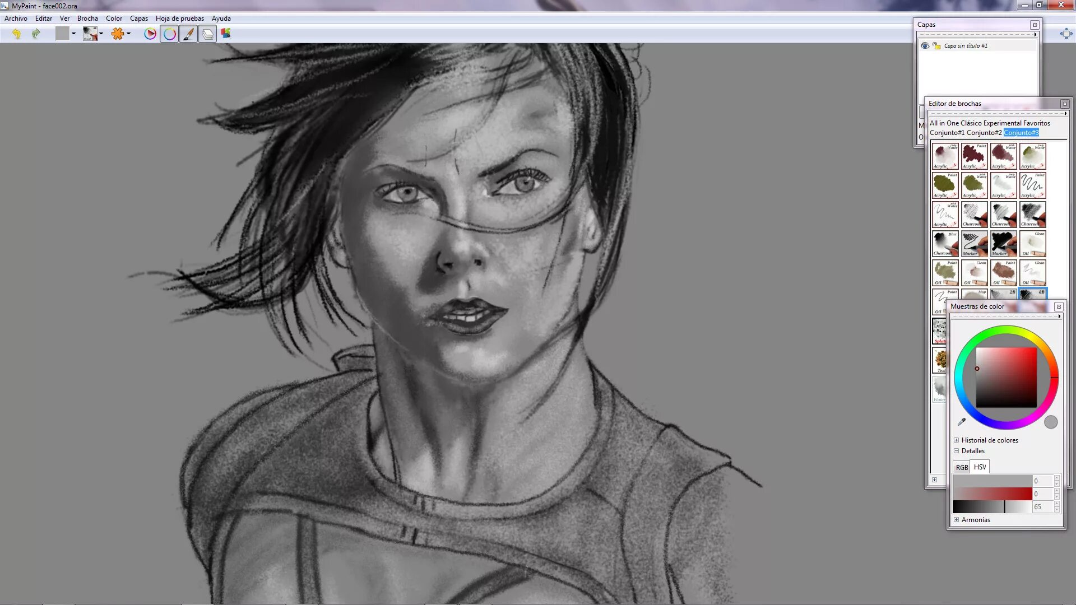Click the colored scratchpad blocks icon
Image resolution: width=1076 pixels, height=605 pixels.
[x=226, y=34]
